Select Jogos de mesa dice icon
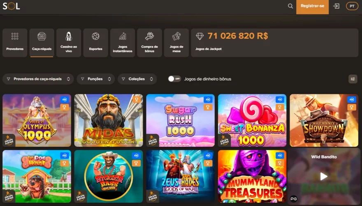This screenshot has width=362, height=206. click(176, 37)
